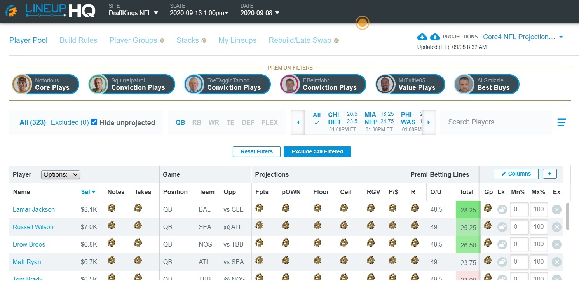Click the orange loading circle indicator
The image size is (579, 282).
click(x=362, y=23)
